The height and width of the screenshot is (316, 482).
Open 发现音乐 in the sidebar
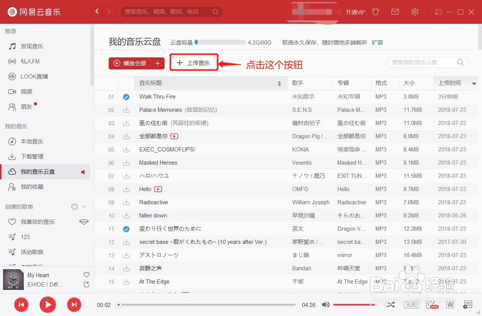(45, 46)
